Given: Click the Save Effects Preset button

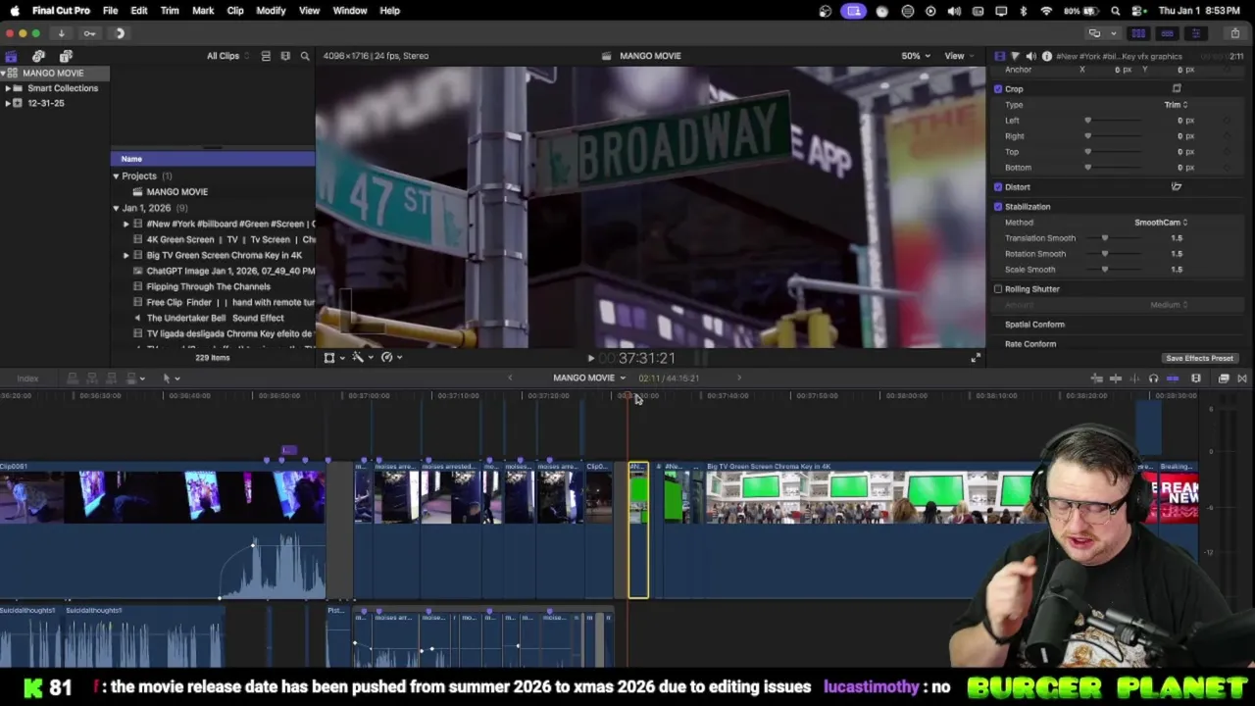Looking at the screenshot, I should pyautogui.click(x=1199, y=359).
